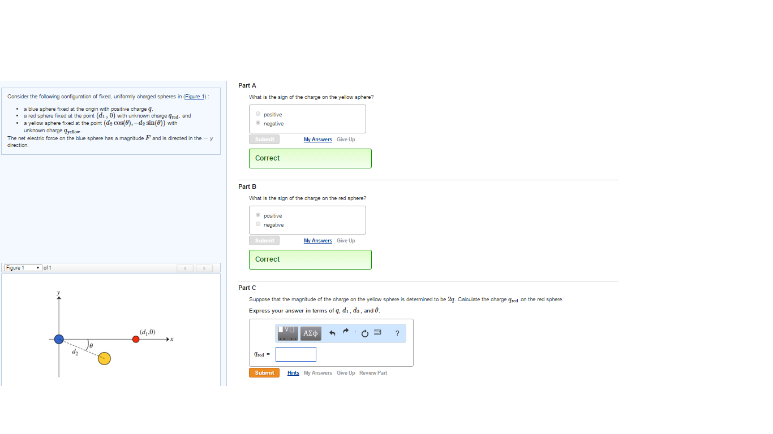This screenshot has width=773, height=434.
Task: Click Give Up in Part B
Action: click(345, 240)
